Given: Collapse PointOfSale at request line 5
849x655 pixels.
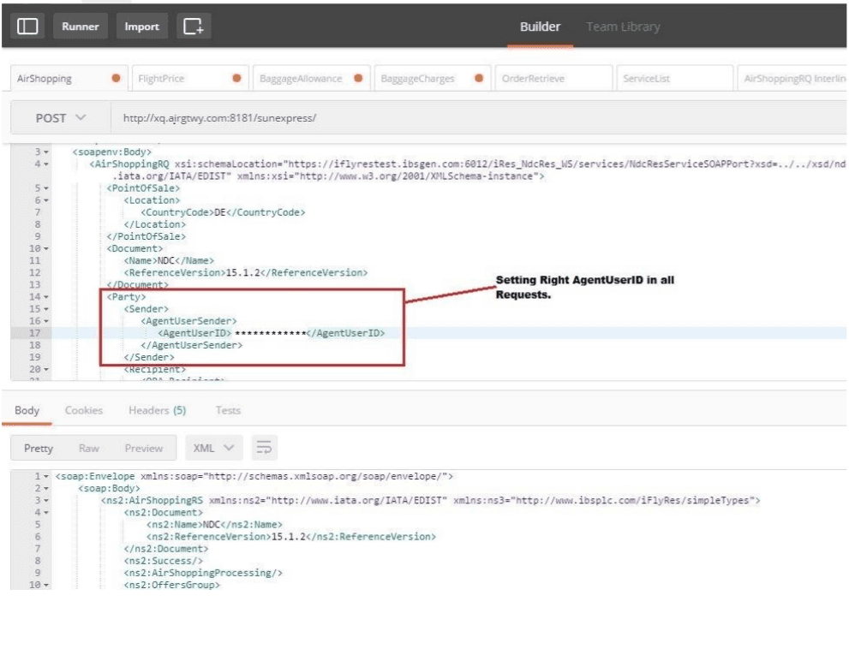Looking at the screenshot, I should 46,188.
